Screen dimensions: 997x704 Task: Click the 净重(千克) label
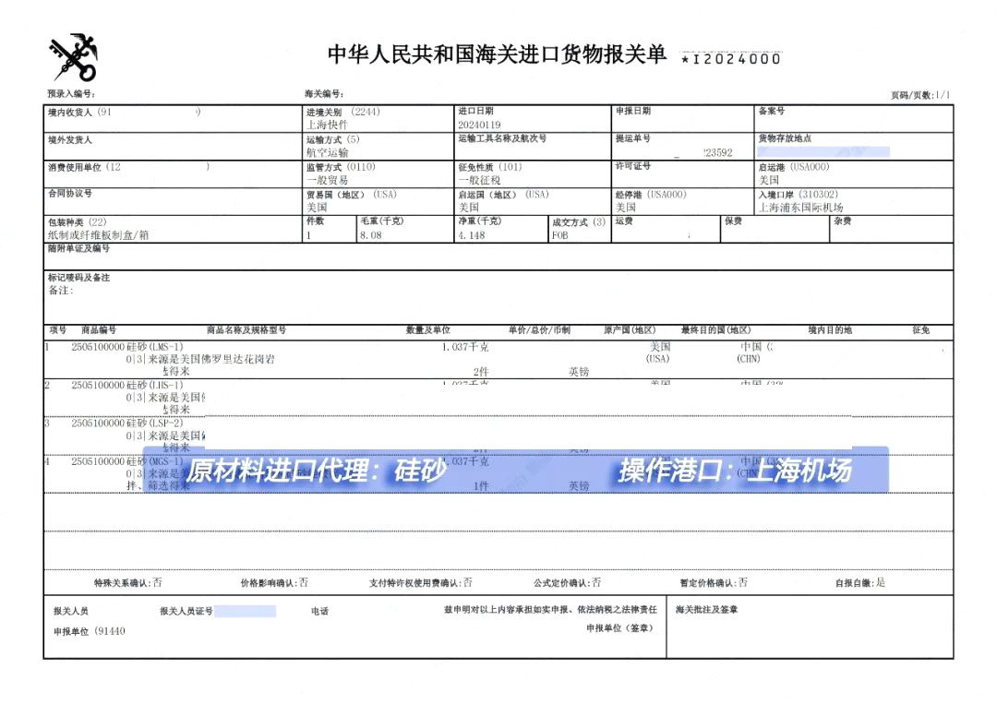click(x=479, y=221)
